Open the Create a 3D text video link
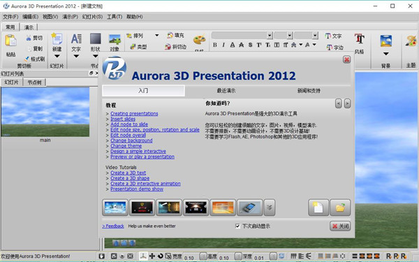Image resolution: width=419 pixels, height=262 pixels. pyautogui.click(x=128, y=173)
